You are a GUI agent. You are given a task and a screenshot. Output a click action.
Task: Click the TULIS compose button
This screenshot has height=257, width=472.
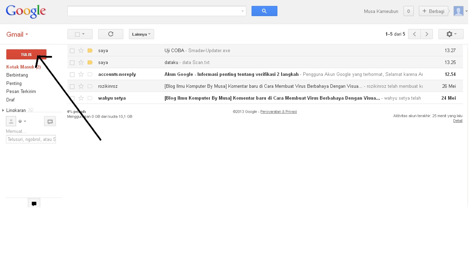(x=26, y=55)
